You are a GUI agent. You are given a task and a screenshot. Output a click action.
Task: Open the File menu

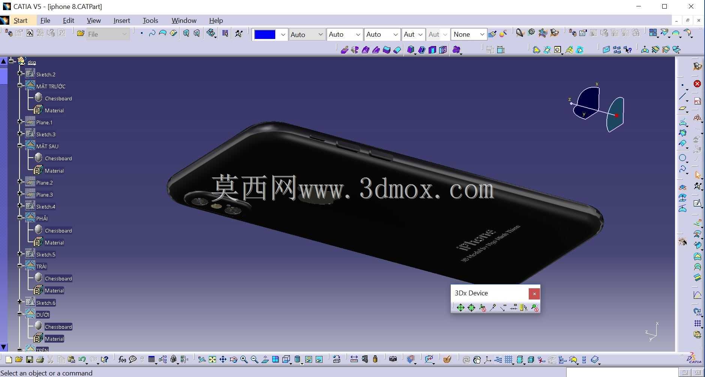point(45,21)
